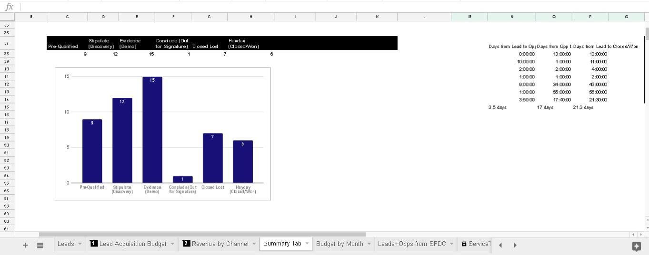Viewport: 649px width, 255px height.
Task: Open the Explore button at bottom right
Action: coord(636,246)
